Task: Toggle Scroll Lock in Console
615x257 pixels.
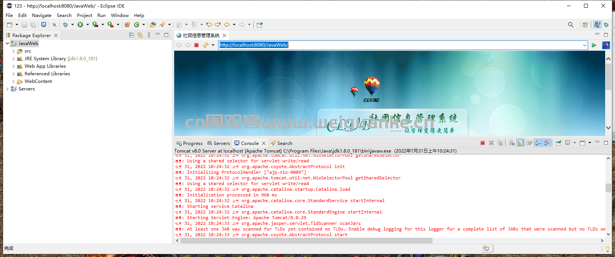Action: (521, 143)
